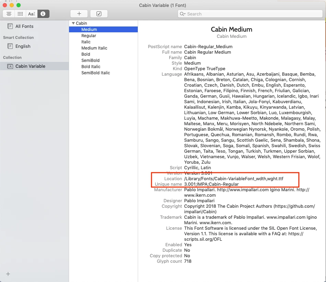The height and width of the screenshot is (282, 326).
Task: Select the Bold Italic style
Action: tap(103, 67)
